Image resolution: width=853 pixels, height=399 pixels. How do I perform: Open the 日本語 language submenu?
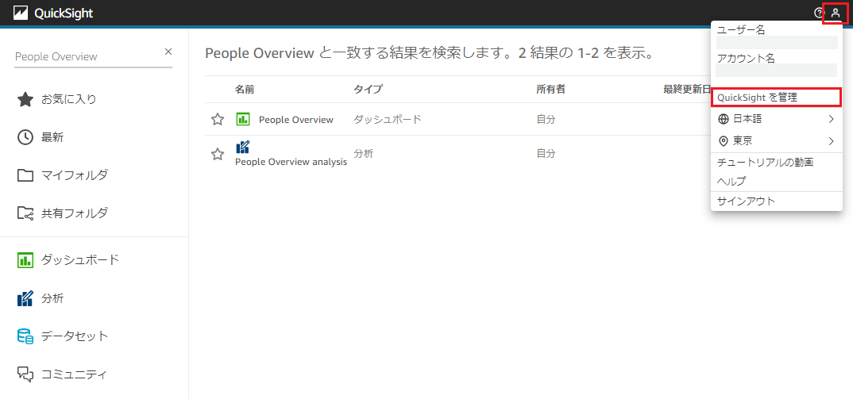(776, 118)
